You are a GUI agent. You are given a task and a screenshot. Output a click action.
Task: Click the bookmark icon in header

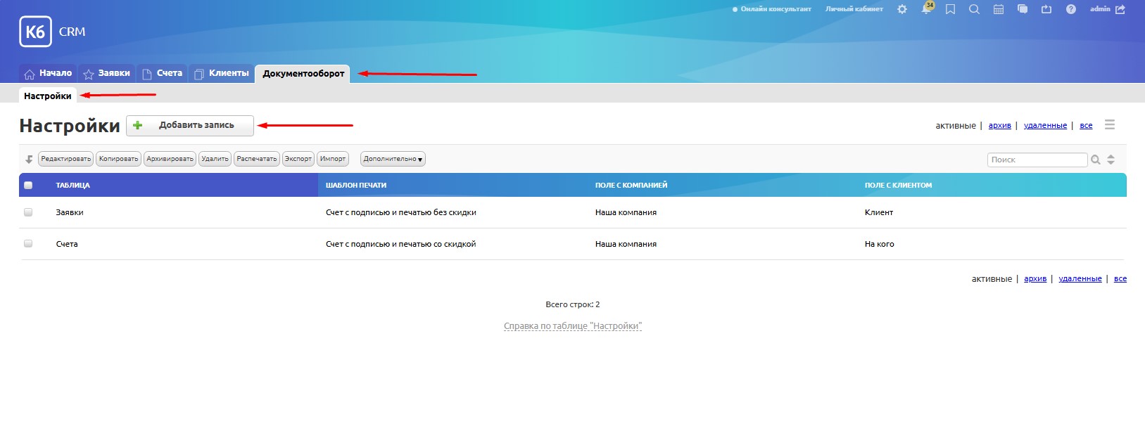pyautogui.click(x=950, y=9)
